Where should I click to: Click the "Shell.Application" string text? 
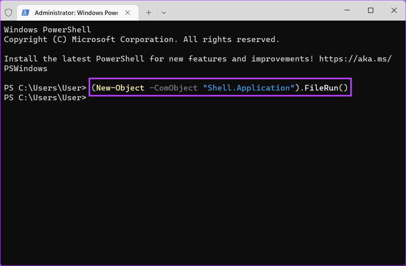point(249,88)
